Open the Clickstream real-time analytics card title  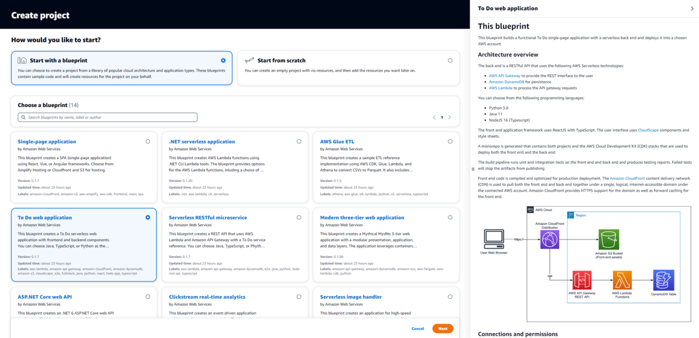click(x=207, y=297)
